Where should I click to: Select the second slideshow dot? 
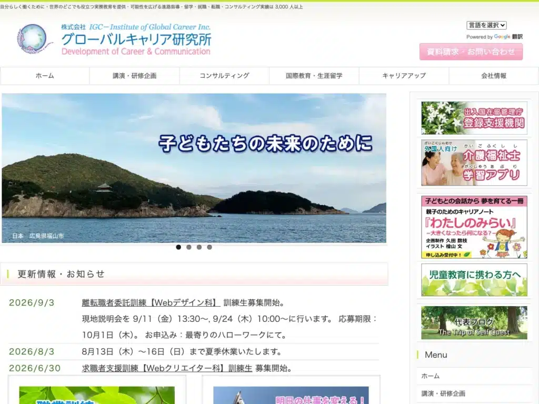[x=189, y=247]
